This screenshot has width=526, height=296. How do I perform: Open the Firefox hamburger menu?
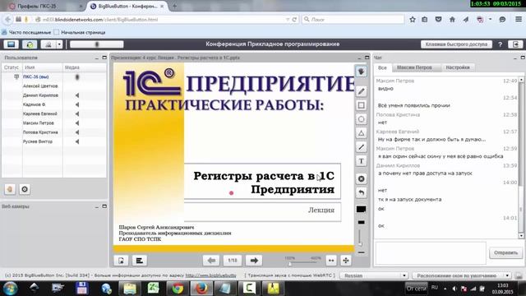(519, 20)
